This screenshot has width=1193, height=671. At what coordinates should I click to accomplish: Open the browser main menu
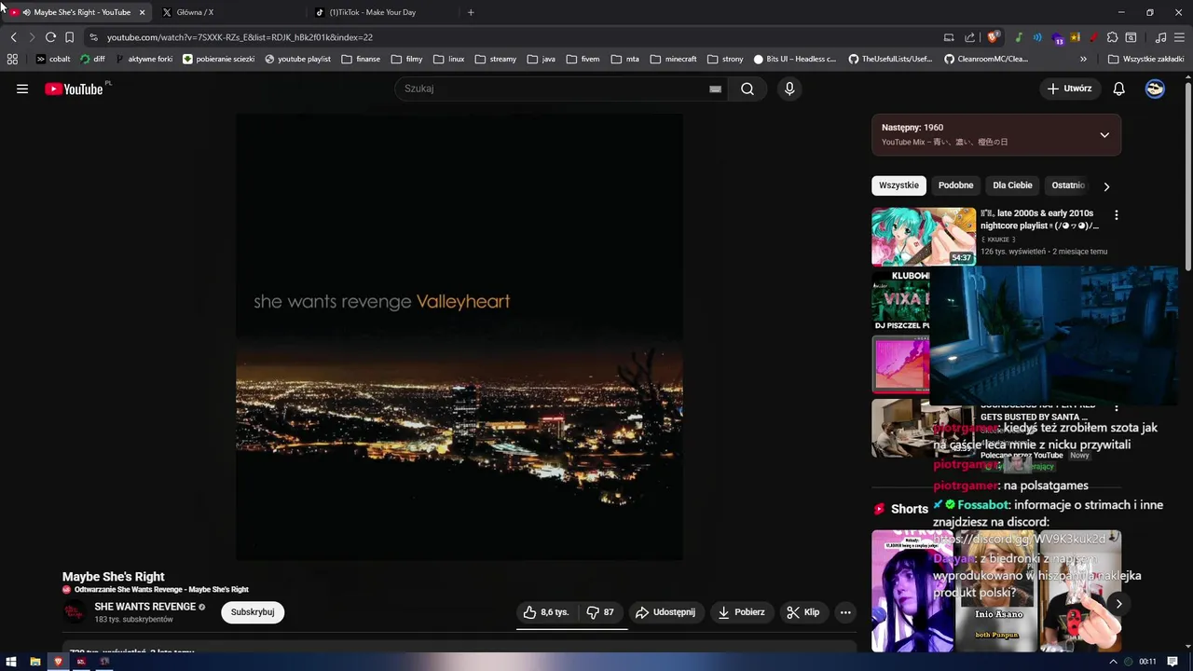click(x=1180, y=37)
